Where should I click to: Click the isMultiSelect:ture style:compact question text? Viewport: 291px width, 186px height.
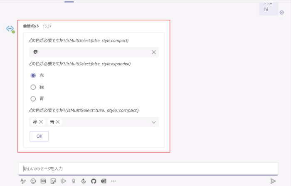tap(84, 110)
